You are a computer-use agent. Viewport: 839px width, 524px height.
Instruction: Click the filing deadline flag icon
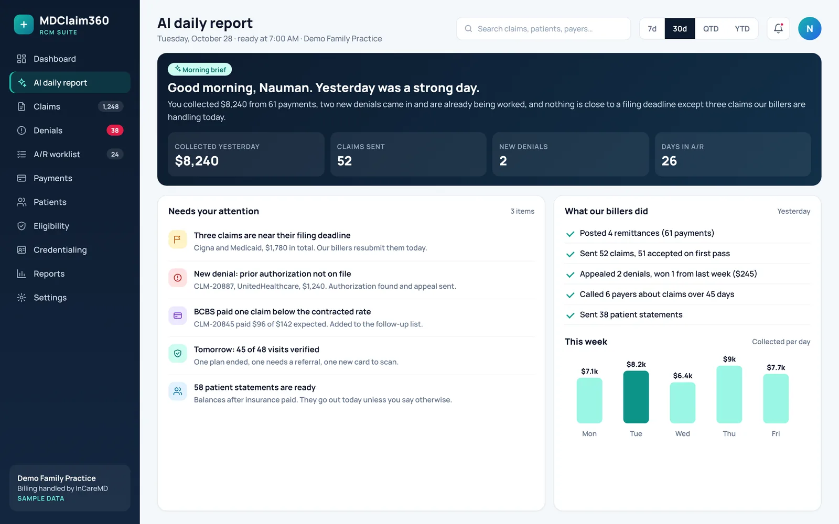(177, 239)
